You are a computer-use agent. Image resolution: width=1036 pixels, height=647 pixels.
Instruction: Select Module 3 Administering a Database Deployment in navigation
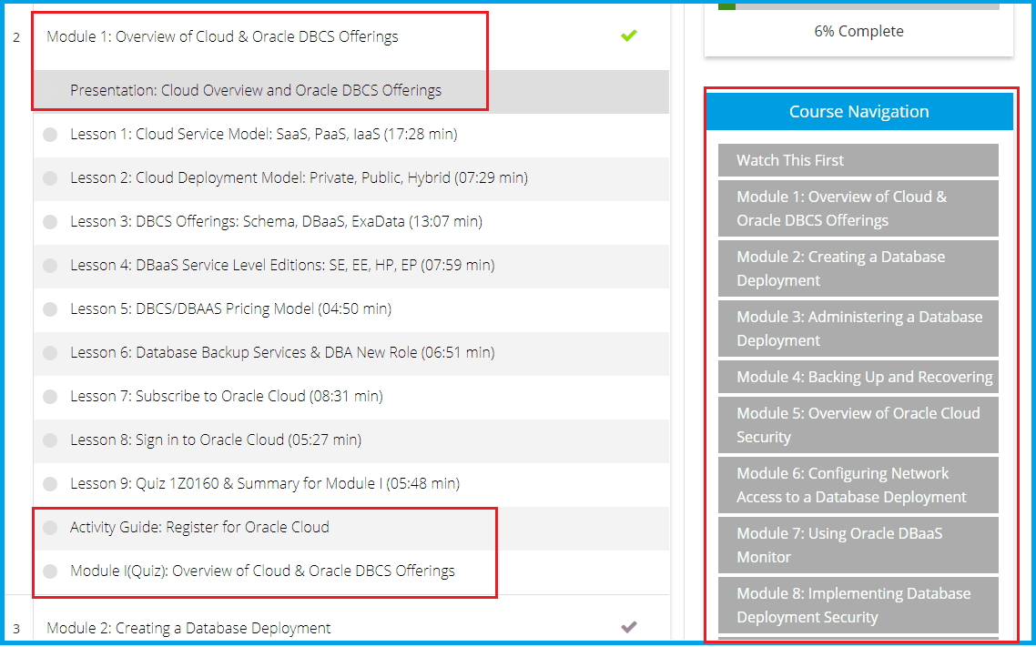[858, 329]
